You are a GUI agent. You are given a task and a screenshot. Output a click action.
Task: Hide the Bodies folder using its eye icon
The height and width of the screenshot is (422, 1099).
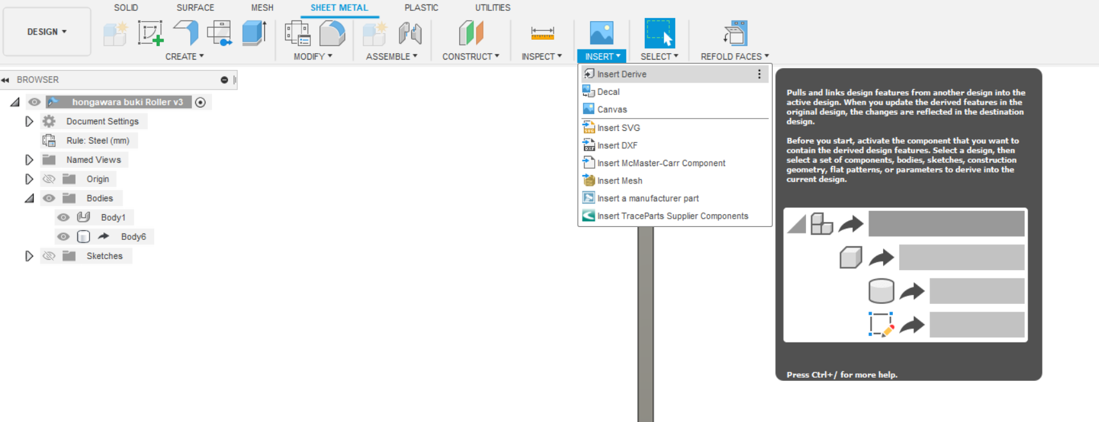[x=49, y=198]
